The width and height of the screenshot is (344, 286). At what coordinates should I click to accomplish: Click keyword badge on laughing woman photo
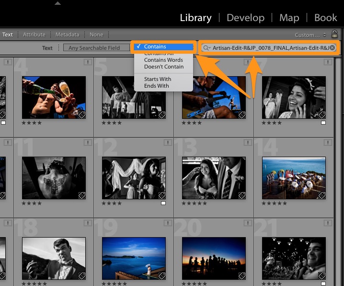pos(322,115)
